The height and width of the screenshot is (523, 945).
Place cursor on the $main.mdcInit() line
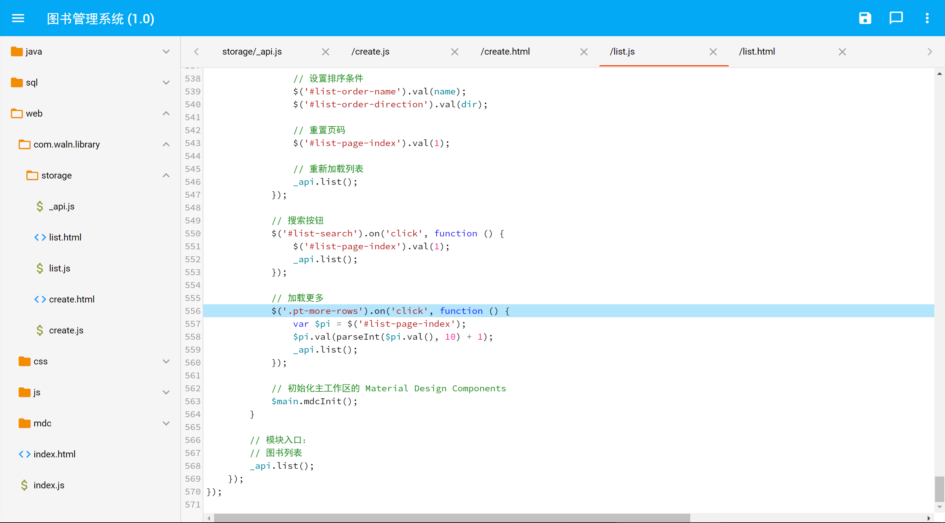(x=315, y=401)
